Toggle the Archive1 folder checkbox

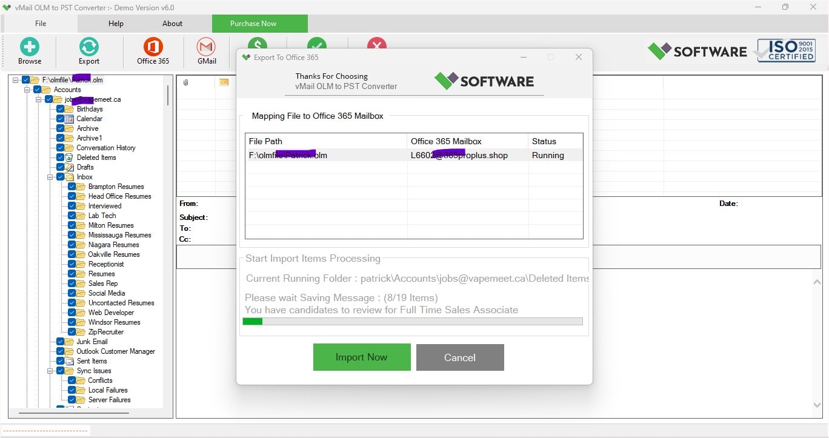[60, 138]
